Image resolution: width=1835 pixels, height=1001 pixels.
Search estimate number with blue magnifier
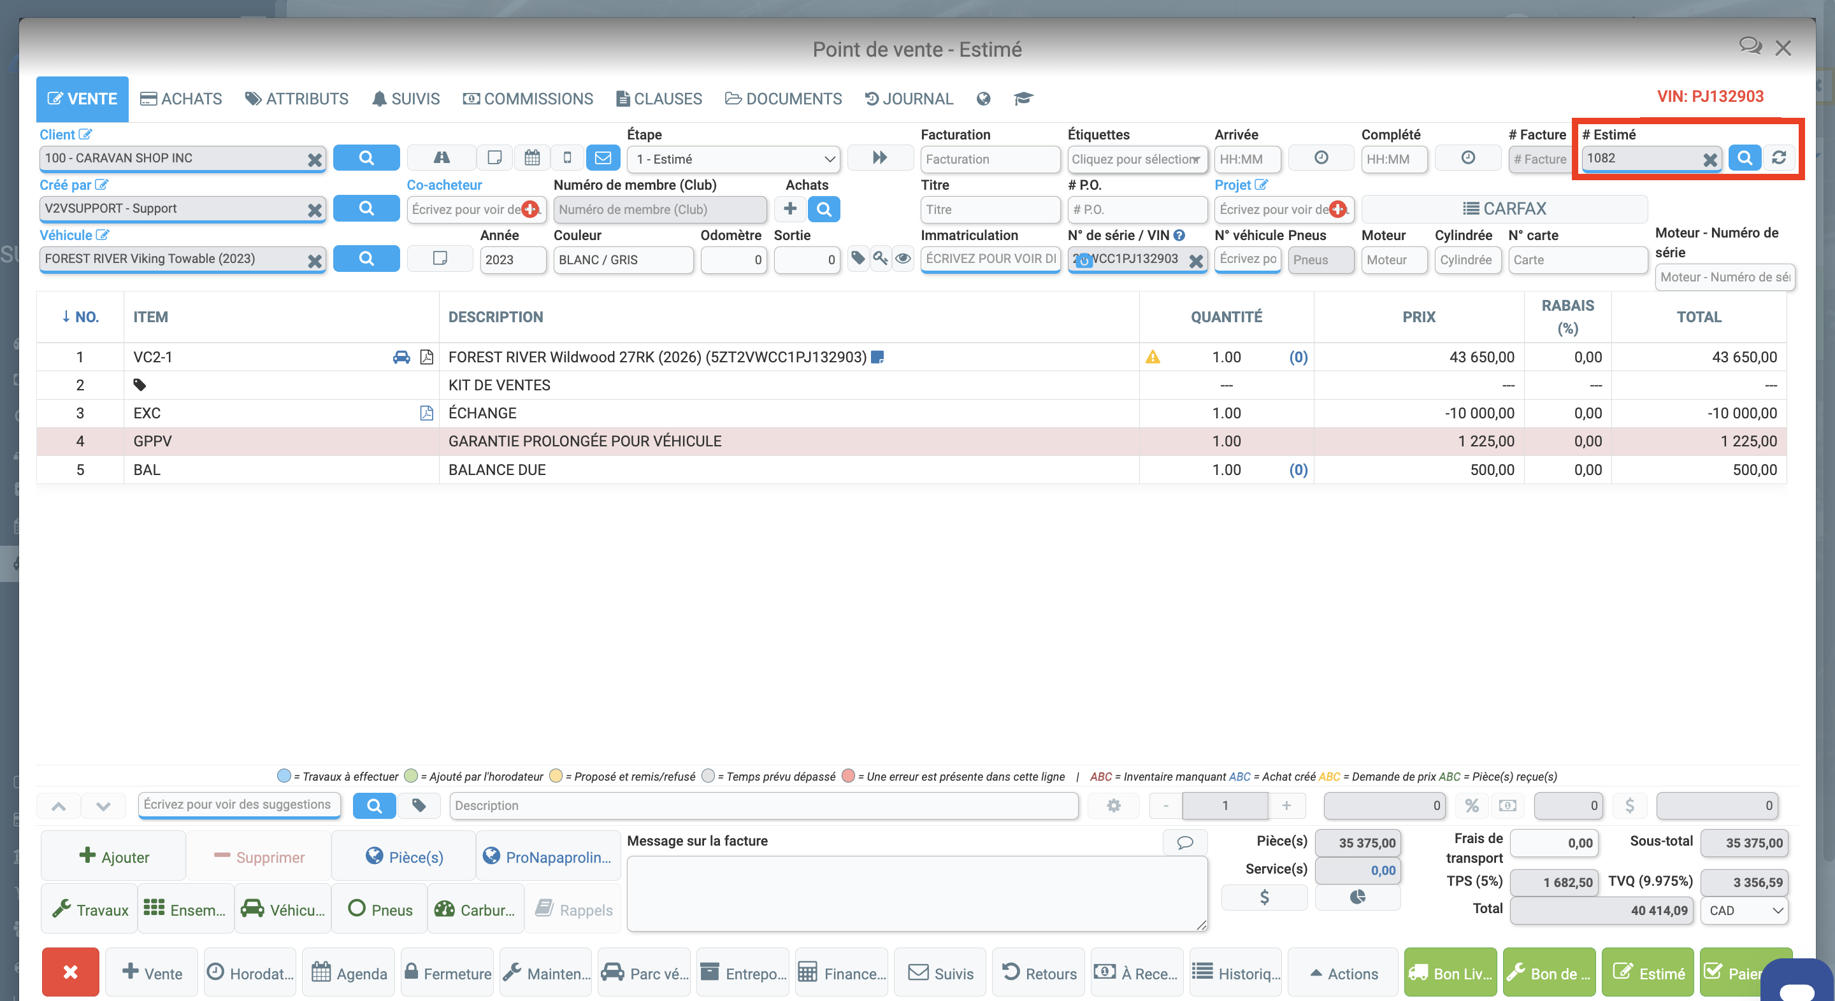tap(1745, 158)
